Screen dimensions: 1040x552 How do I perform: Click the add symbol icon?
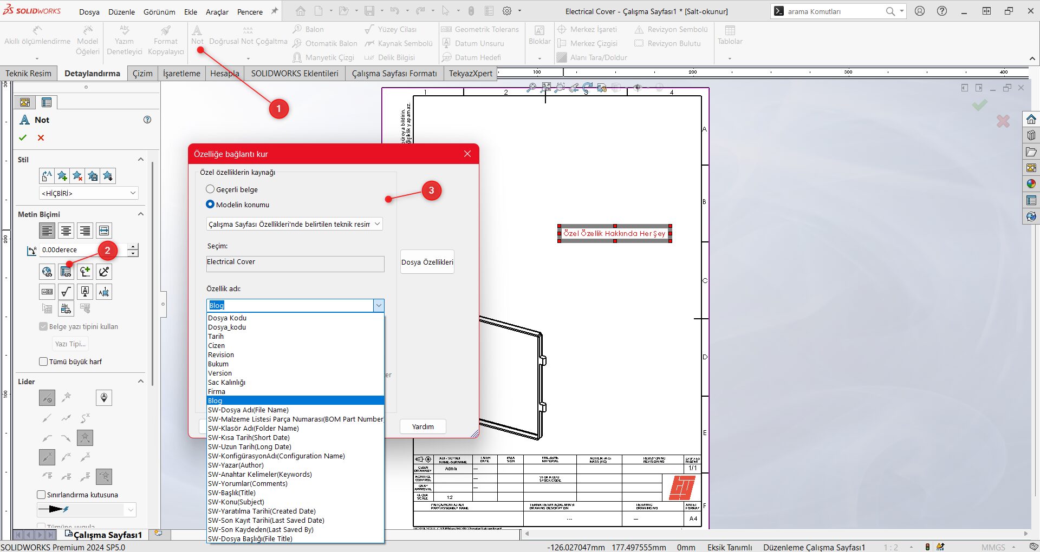point(85,272)
